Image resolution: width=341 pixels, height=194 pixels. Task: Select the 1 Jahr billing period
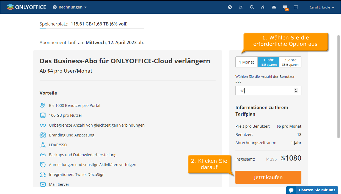(x=268, y=62)
